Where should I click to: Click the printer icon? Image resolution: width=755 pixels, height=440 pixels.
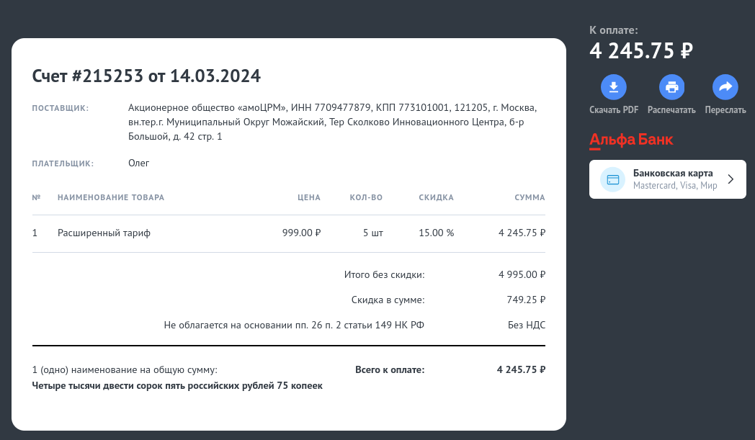pos(671,88)
